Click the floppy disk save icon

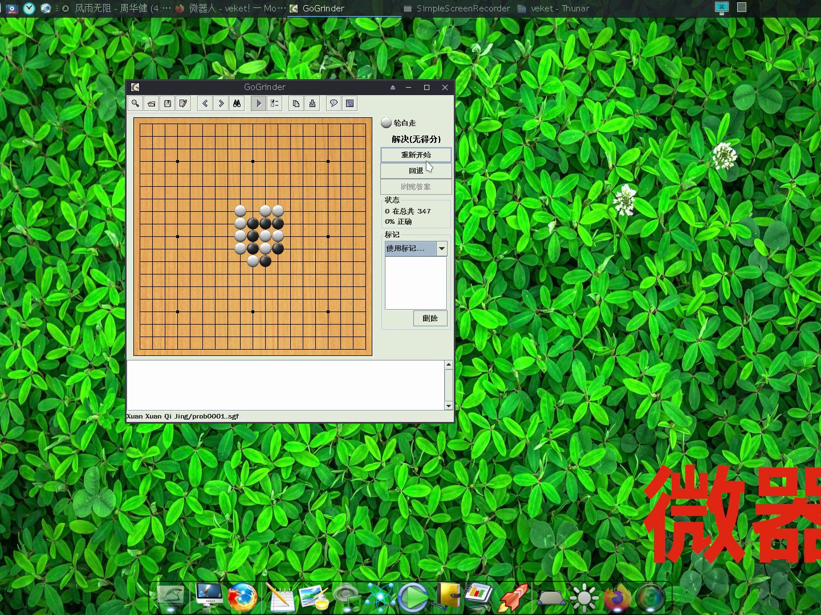[x=167, y=104]
